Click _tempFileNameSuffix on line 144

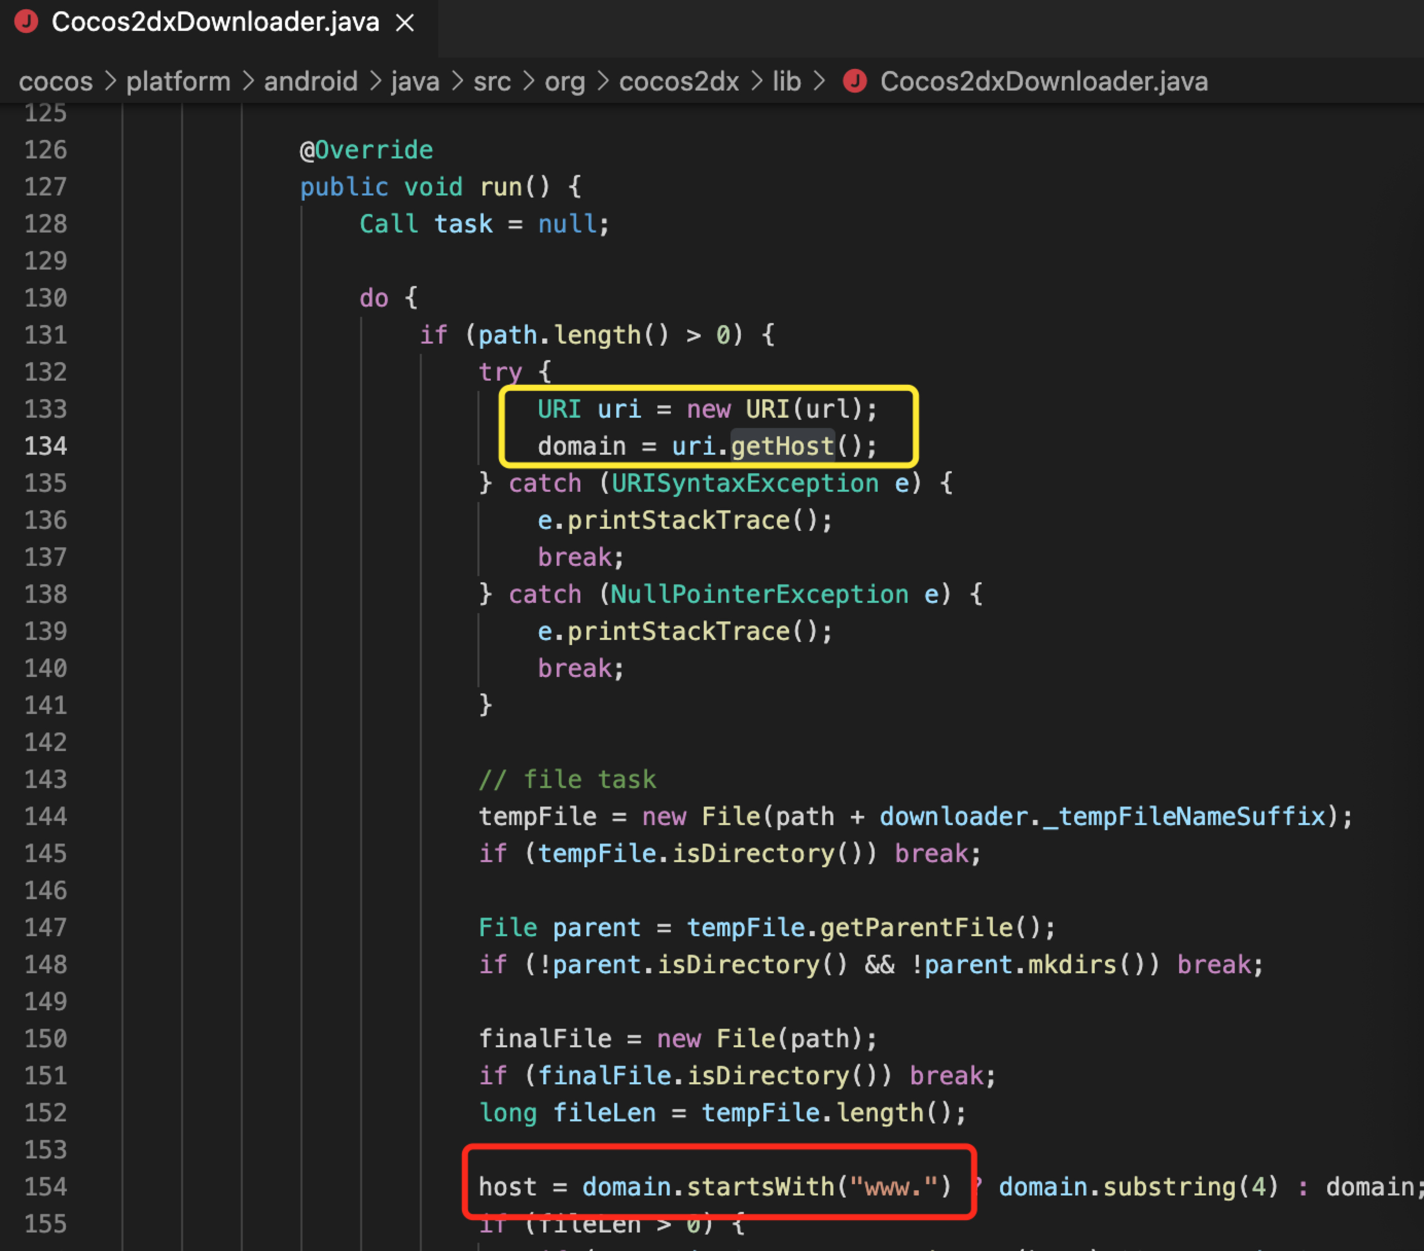click(x=1184, y=816)
